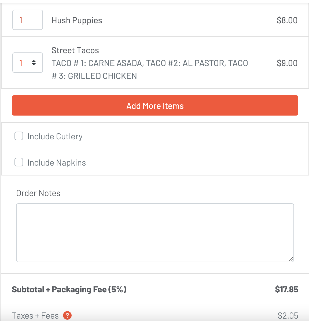
Task: Enable the Include Cutlery checkbox
Action: 19,136
